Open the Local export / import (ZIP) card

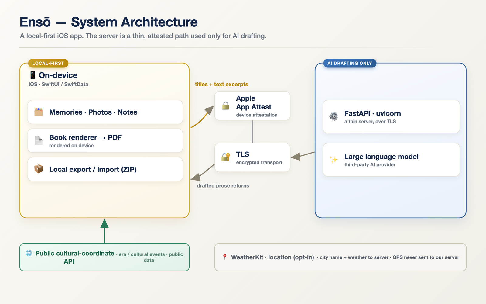pos(105,169)
